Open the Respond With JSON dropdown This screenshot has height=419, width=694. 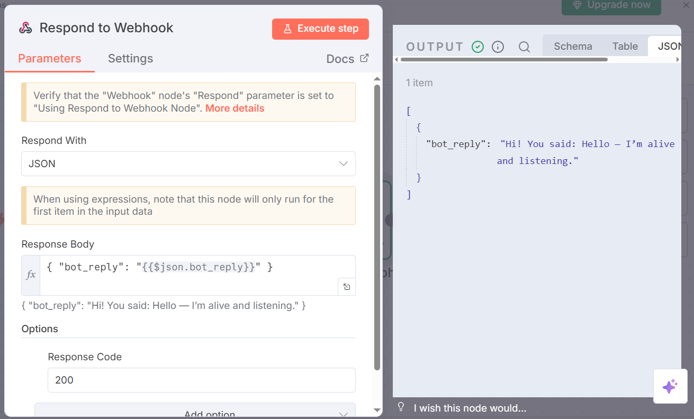[188, 164]
